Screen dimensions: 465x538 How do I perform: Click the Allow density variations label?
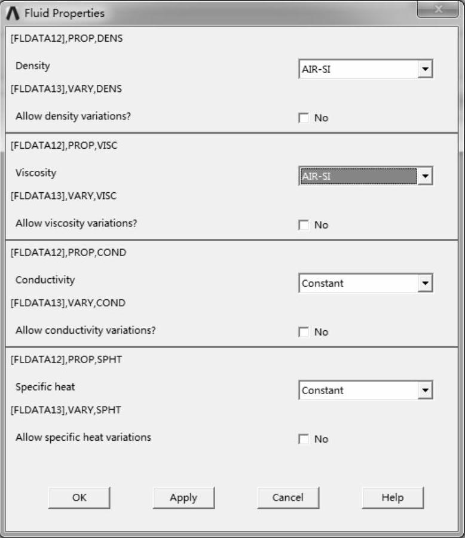click(73, 116)
